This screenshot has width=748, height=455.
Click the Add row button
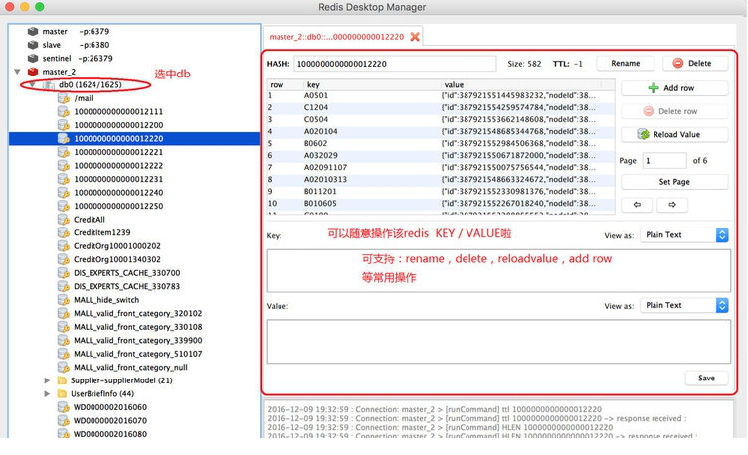click(x=674, y=88)
